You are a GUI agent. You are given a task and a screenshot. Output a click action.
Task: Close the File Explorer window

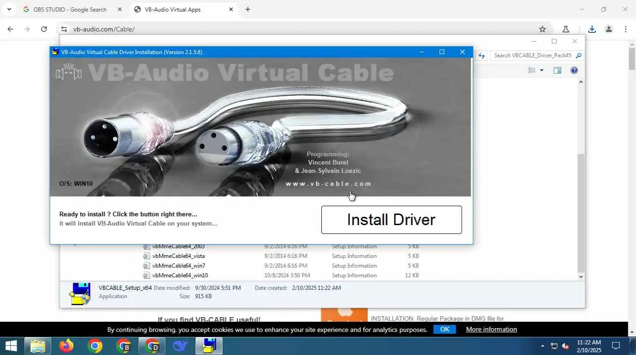(575, 41)
